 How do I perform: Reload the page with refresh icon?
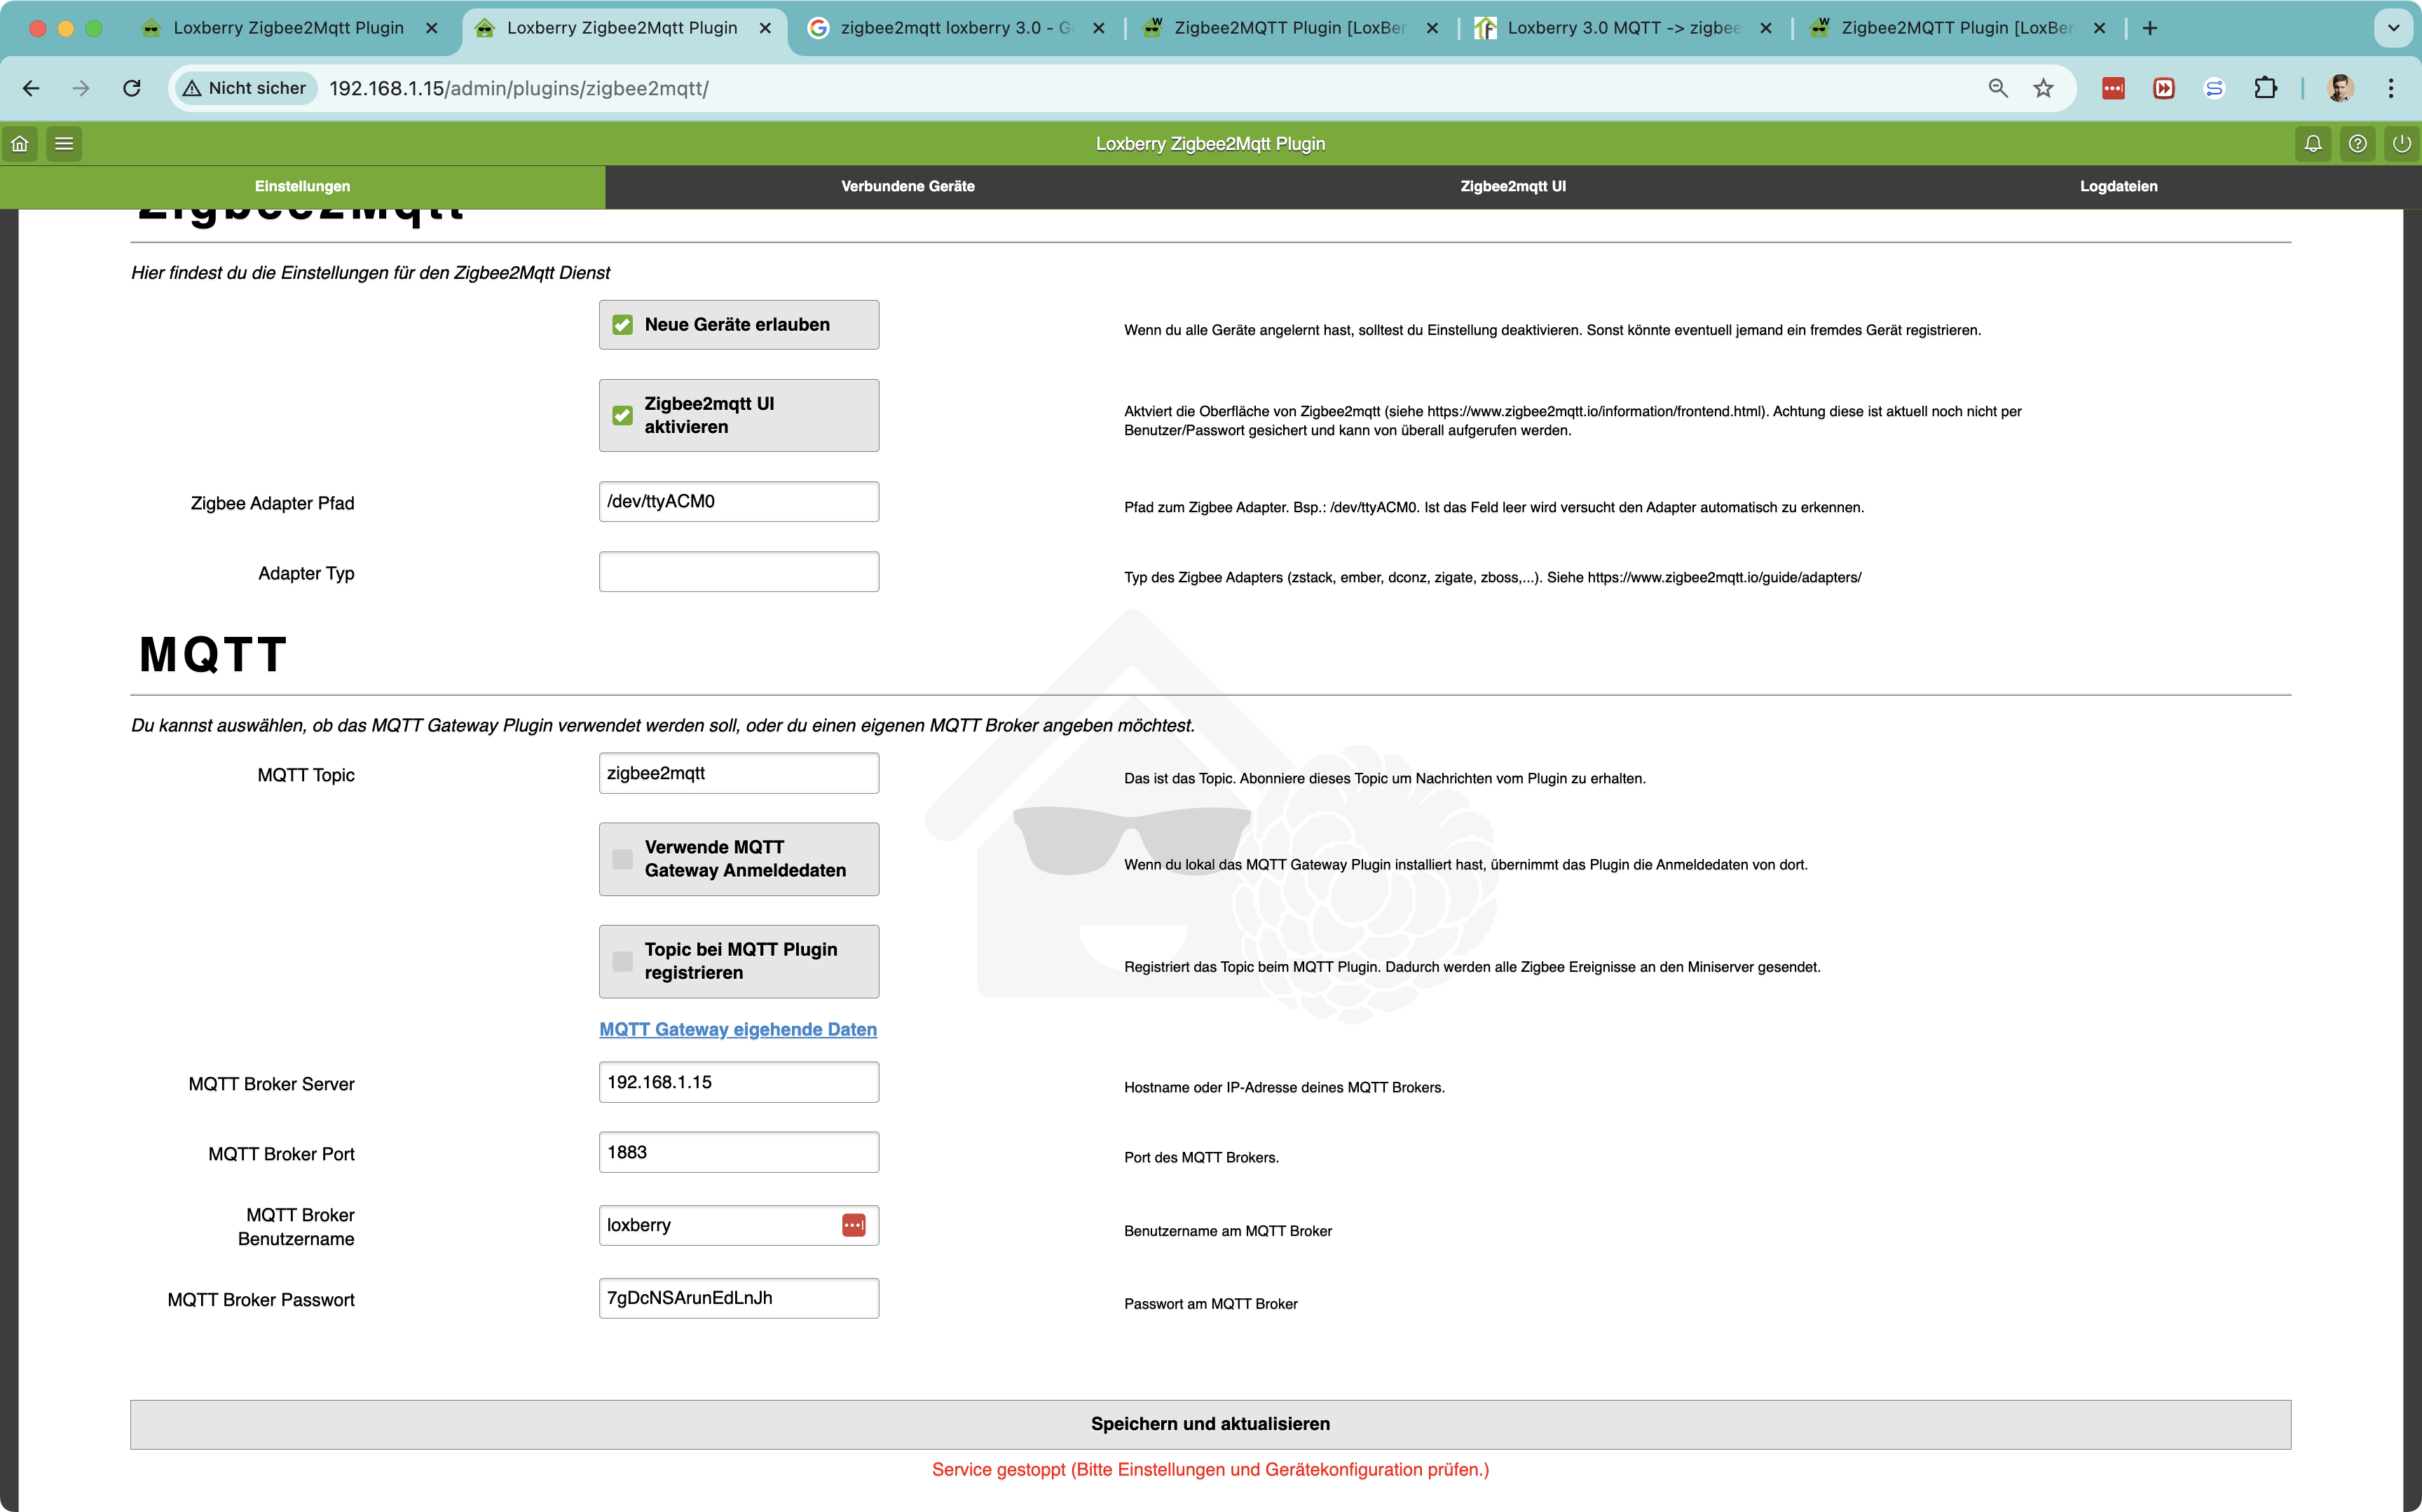pyautogui.click(x=132, y=88)
